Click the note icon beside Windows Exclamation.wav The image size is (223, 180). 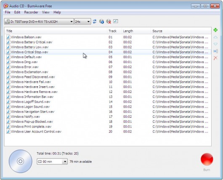(8, 72)
